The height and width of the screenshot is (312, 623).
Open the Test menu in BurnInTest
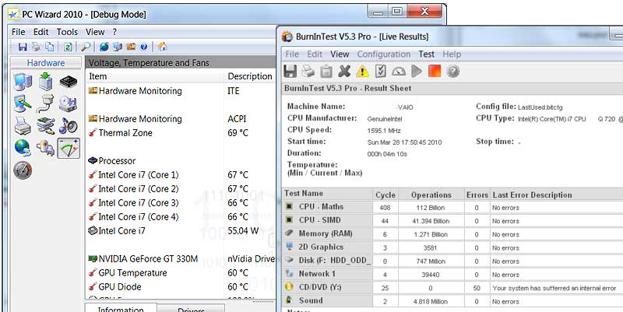click(426, 54)
